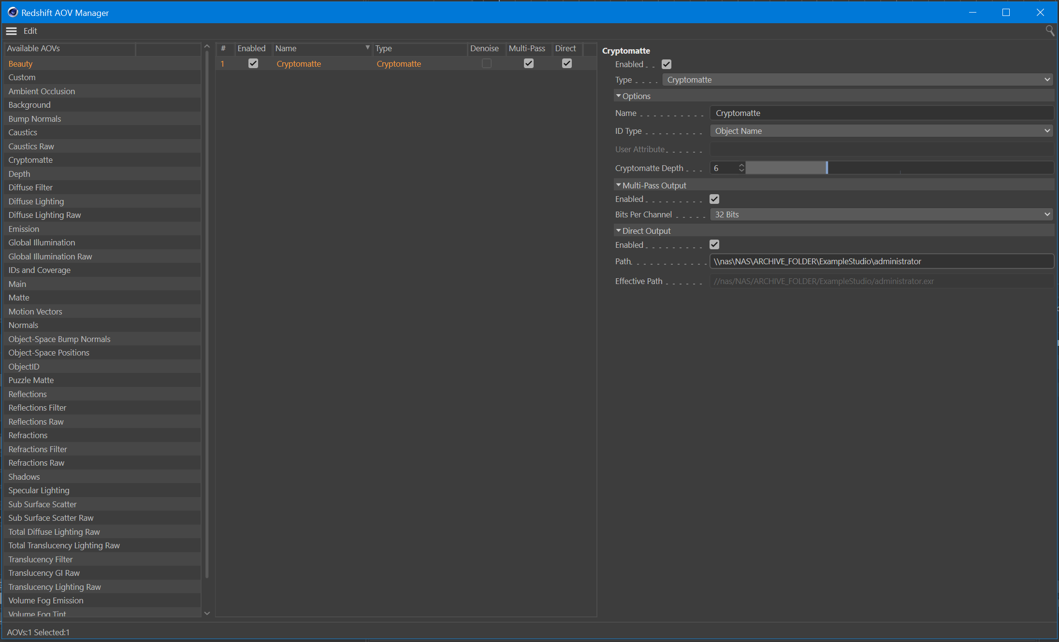Open the hamburger menu icon
The image size is (1059, 642).
pos(11,31)
